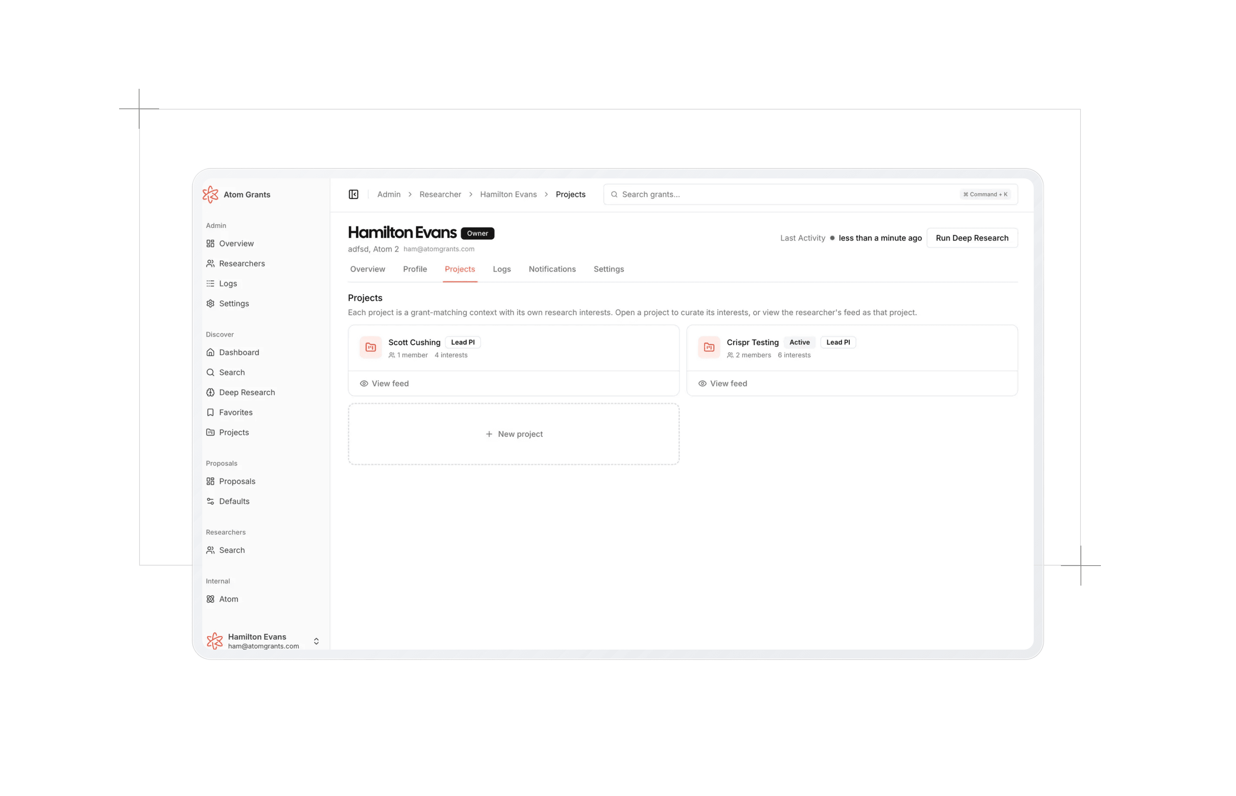Image resolution: width=1236 pixels, height=796 pixels.
Task: View feed for Crispr Testing project
Action: 723,384
